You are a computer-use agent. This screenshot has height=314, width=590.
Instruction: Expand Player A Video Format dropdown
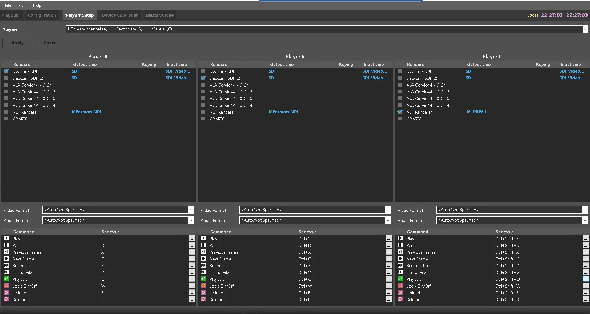[x=191, y=210]
